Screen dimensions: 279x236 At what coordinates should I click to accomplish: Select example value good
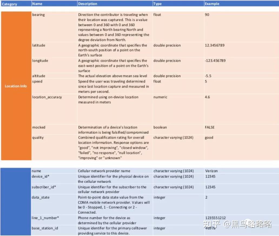tap(209, 138)
